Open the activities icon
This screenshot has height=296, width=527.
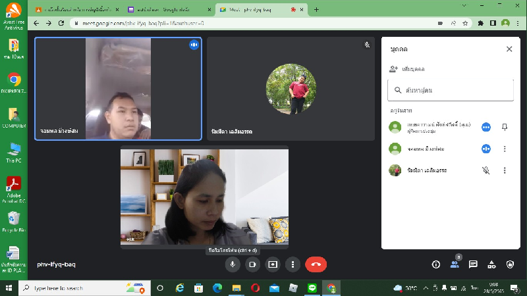[491, 264]
